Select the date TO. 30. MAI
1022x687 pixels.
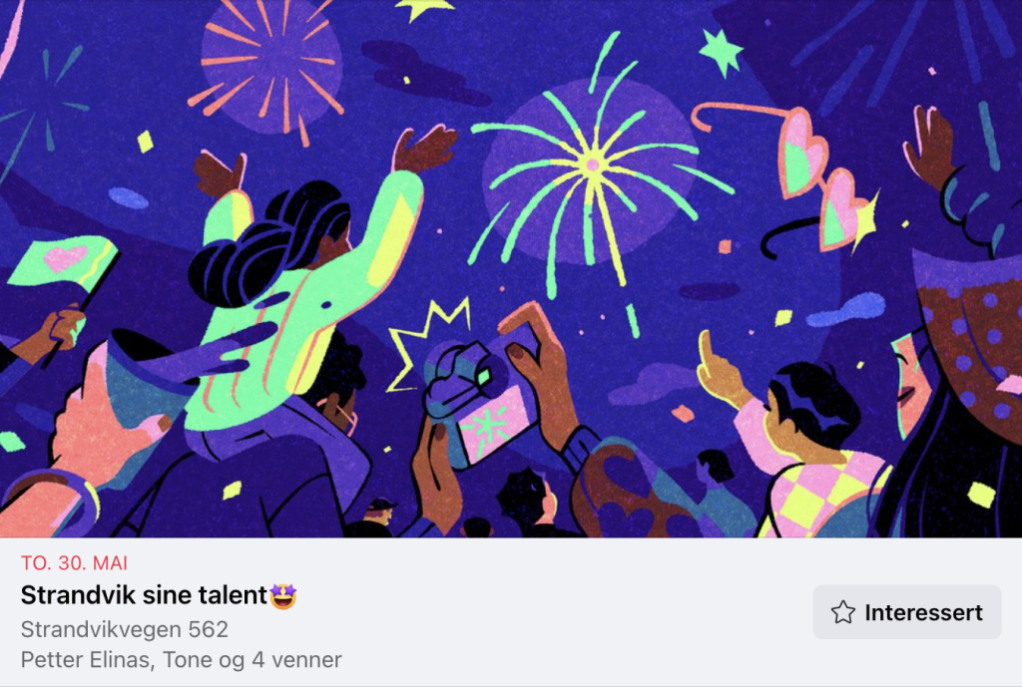(74, 562)
